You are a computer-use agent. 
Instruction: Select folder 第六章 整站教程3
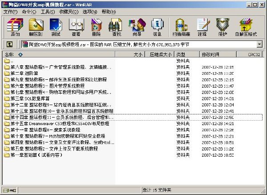[x=44, y=86]
